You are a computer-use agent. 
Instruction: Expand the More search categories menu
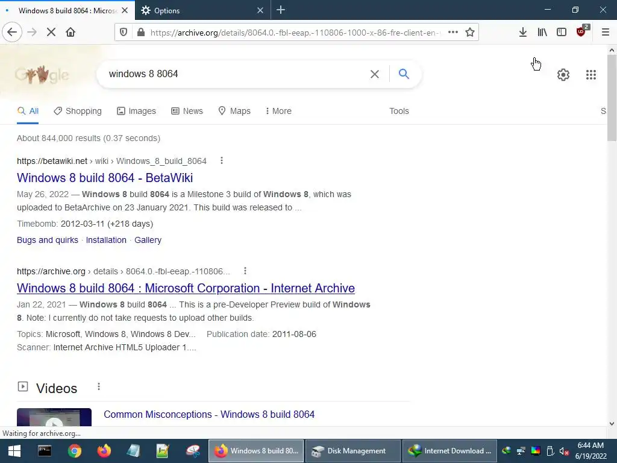(278, 111)
